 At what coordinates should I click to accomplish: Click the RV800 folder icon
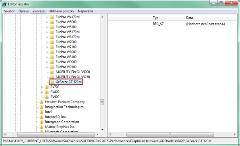47,92
